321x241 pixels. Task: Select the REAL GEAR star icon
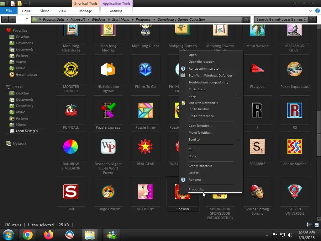(x=145, y=147)
